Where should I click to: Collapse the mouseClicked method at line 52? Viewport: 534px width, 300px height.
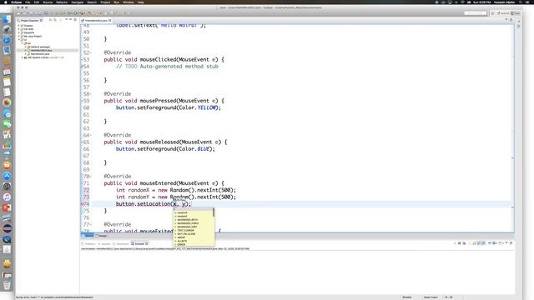click(91, 52)
